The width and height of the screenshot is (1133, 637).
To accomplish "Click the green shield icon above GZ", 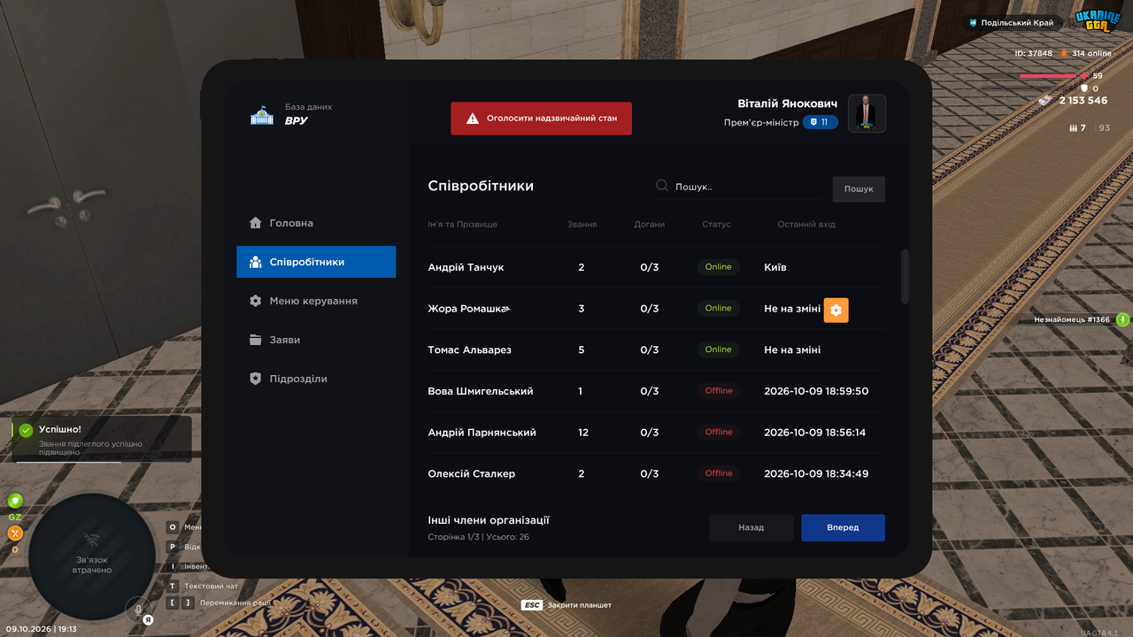I will 14,501.
